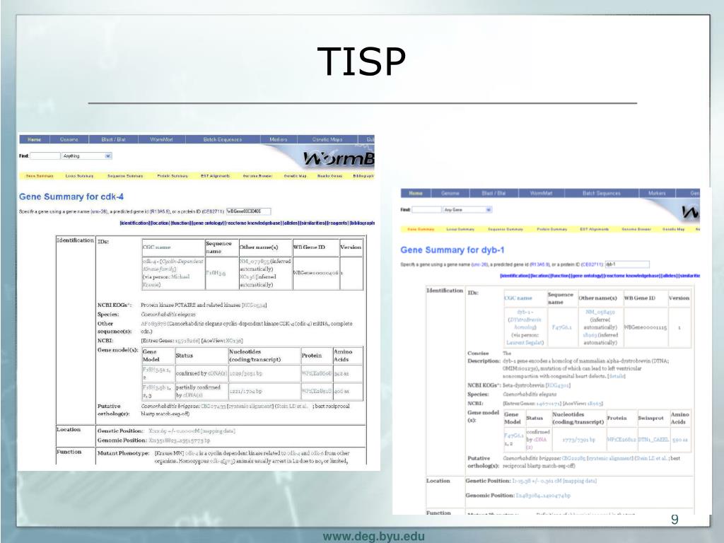Jump to [location] section in dyb-1 page
The width and height of the screenshot is (724, 543).
click(x=539, y=276)
